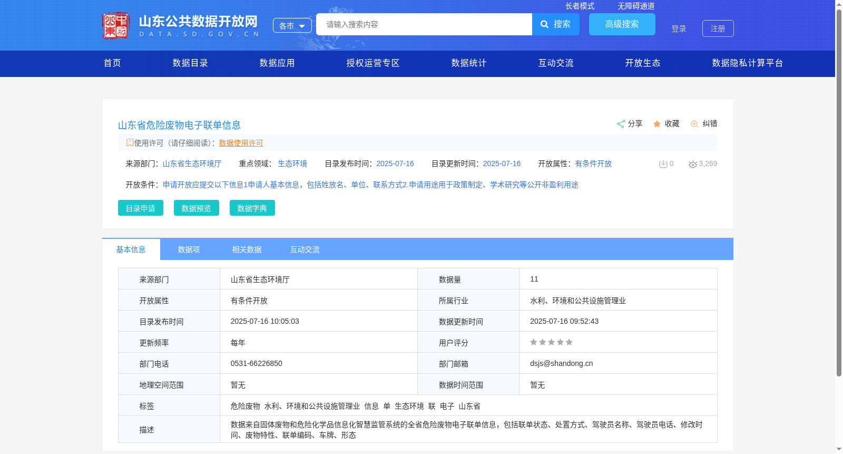
Task: Click the 数据预览 button
Action: pyautogui.click(x=197, y=208)
